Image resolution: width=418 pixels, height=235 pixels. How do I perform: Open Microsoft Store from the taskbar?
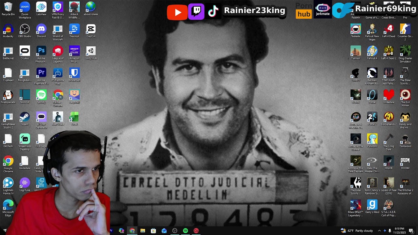click(x=153, y=231)
